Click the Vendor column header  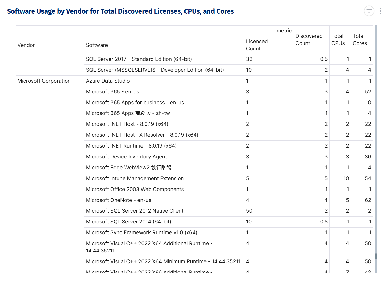26,45
